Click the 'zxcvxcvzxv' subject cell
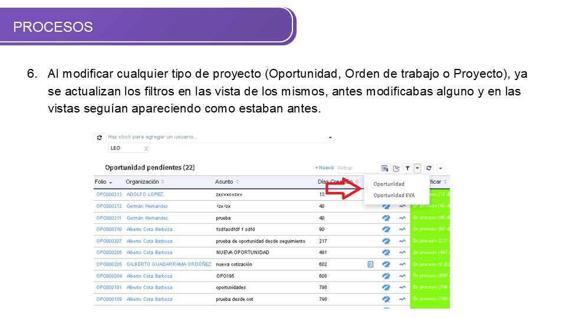 [x=229, y=194]
